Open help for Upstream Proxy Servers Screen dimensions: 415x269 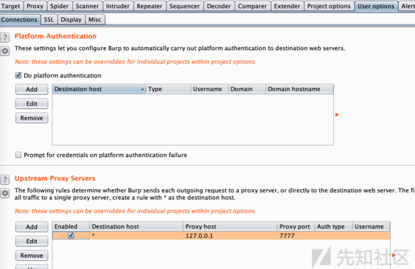point(5,180)
